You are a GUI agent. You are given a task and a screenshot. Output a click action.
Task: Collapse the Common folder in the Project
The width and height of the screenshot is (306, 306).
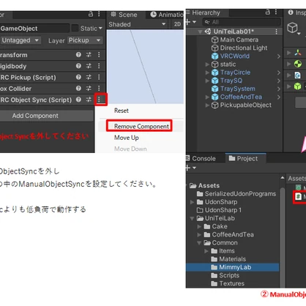click(x=199, y=243)
